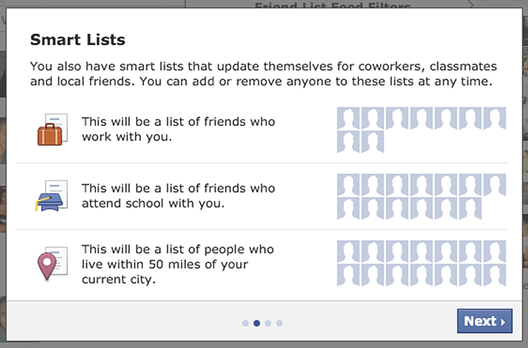Select the "attend school with you" description
Screen dimensions: 528x348
pos(178,196)
